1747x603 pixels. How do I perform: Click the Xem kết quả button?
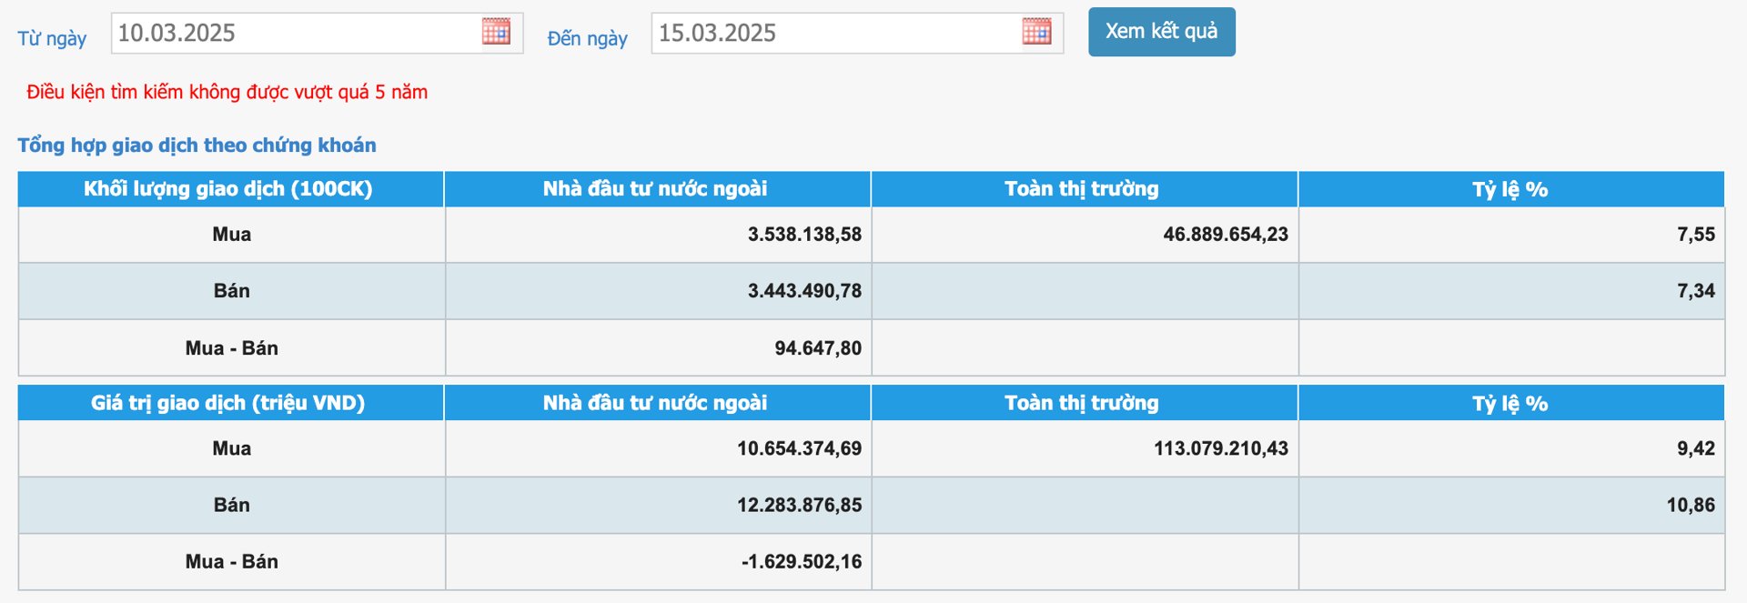(x=1161, y=31)
